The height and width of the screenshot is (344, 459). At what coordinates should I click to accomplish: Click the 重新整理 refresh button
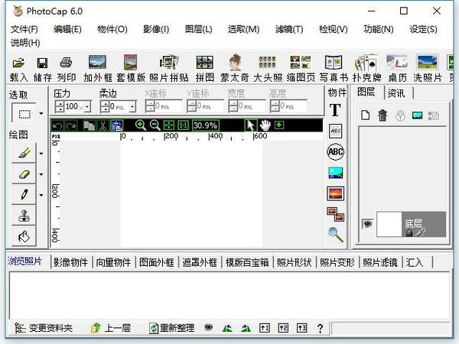point(171,328)
